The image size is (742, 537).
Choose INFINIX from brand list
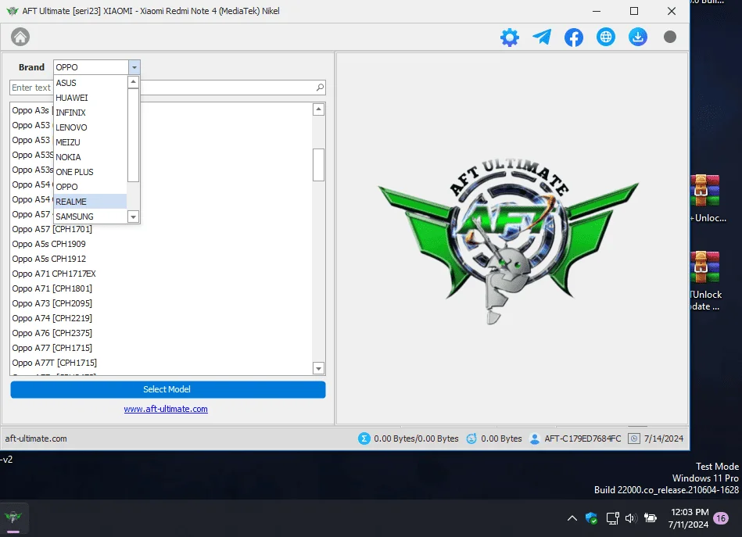(90, 113)
